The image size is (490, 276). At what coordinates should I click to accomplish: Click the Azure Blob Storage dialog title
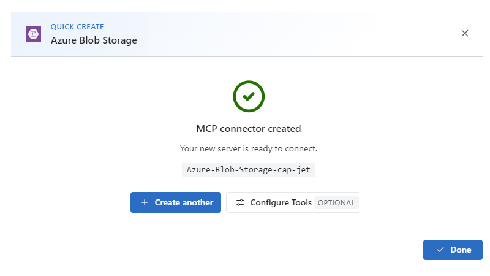pyautogui.click(x=94, y=40)
